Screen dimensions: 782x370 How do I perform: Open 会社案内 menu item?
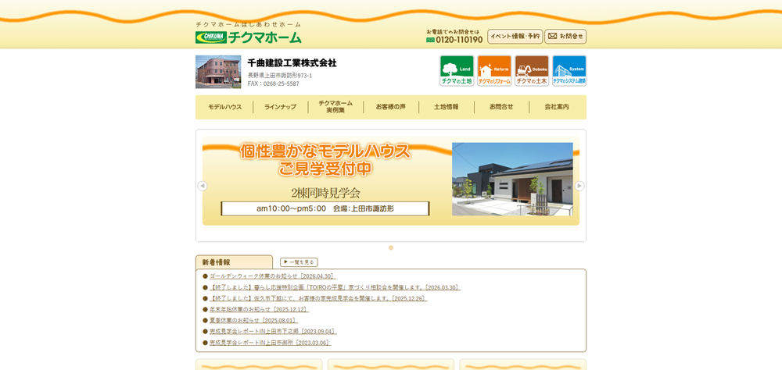coord(557,107)
